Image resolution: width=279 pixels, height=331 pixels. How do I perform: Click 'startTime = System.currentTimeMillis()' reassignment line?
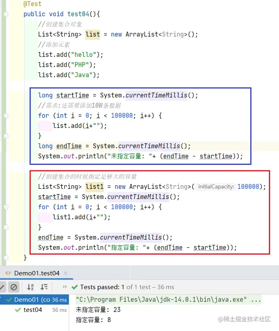tap(109, 197)
